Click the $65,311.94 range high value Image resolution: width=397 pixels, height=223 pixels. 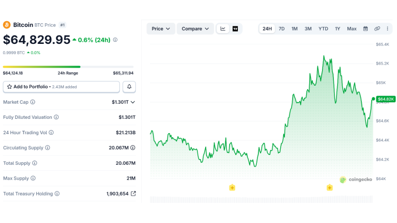pyautogui.click(x=123, y=73)
